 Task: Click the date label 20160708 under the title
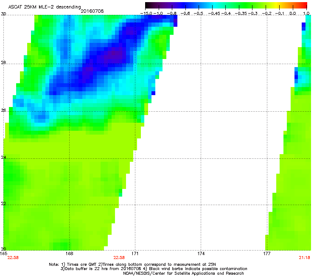92,11
